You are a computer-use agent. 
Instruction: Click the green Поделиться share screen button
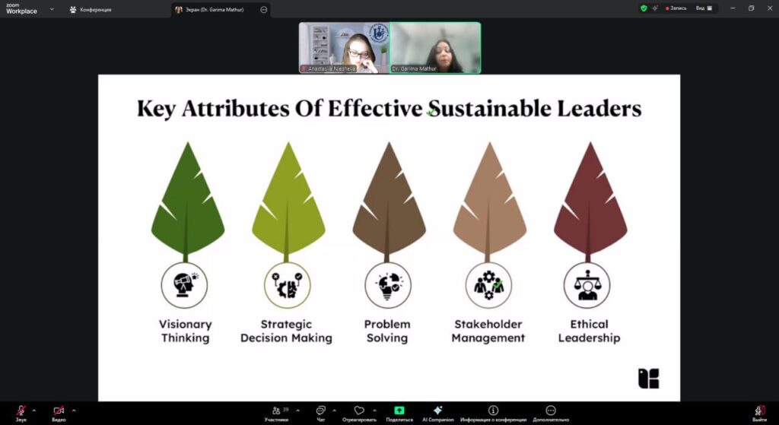399,411
